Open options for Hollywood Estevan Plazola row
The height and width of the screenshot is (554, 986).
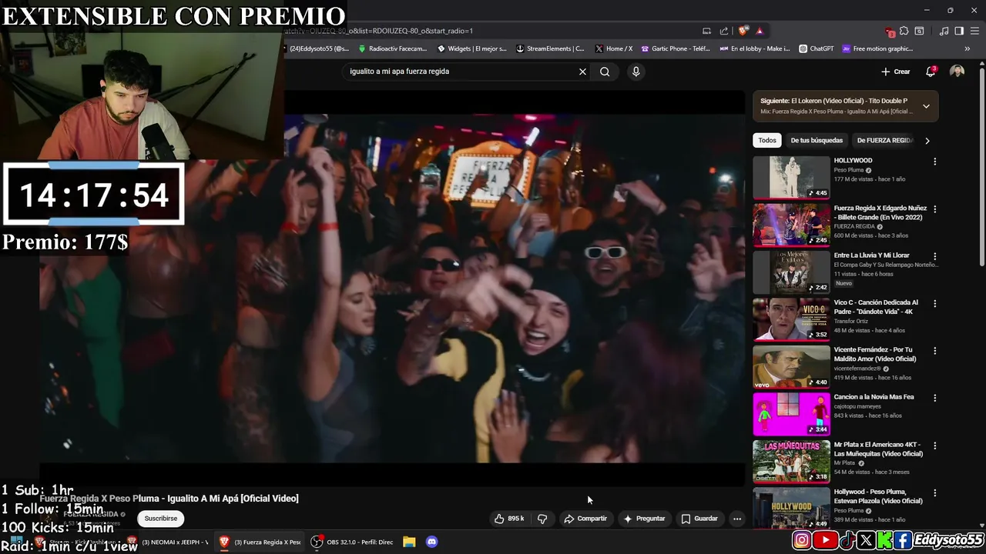934,492
